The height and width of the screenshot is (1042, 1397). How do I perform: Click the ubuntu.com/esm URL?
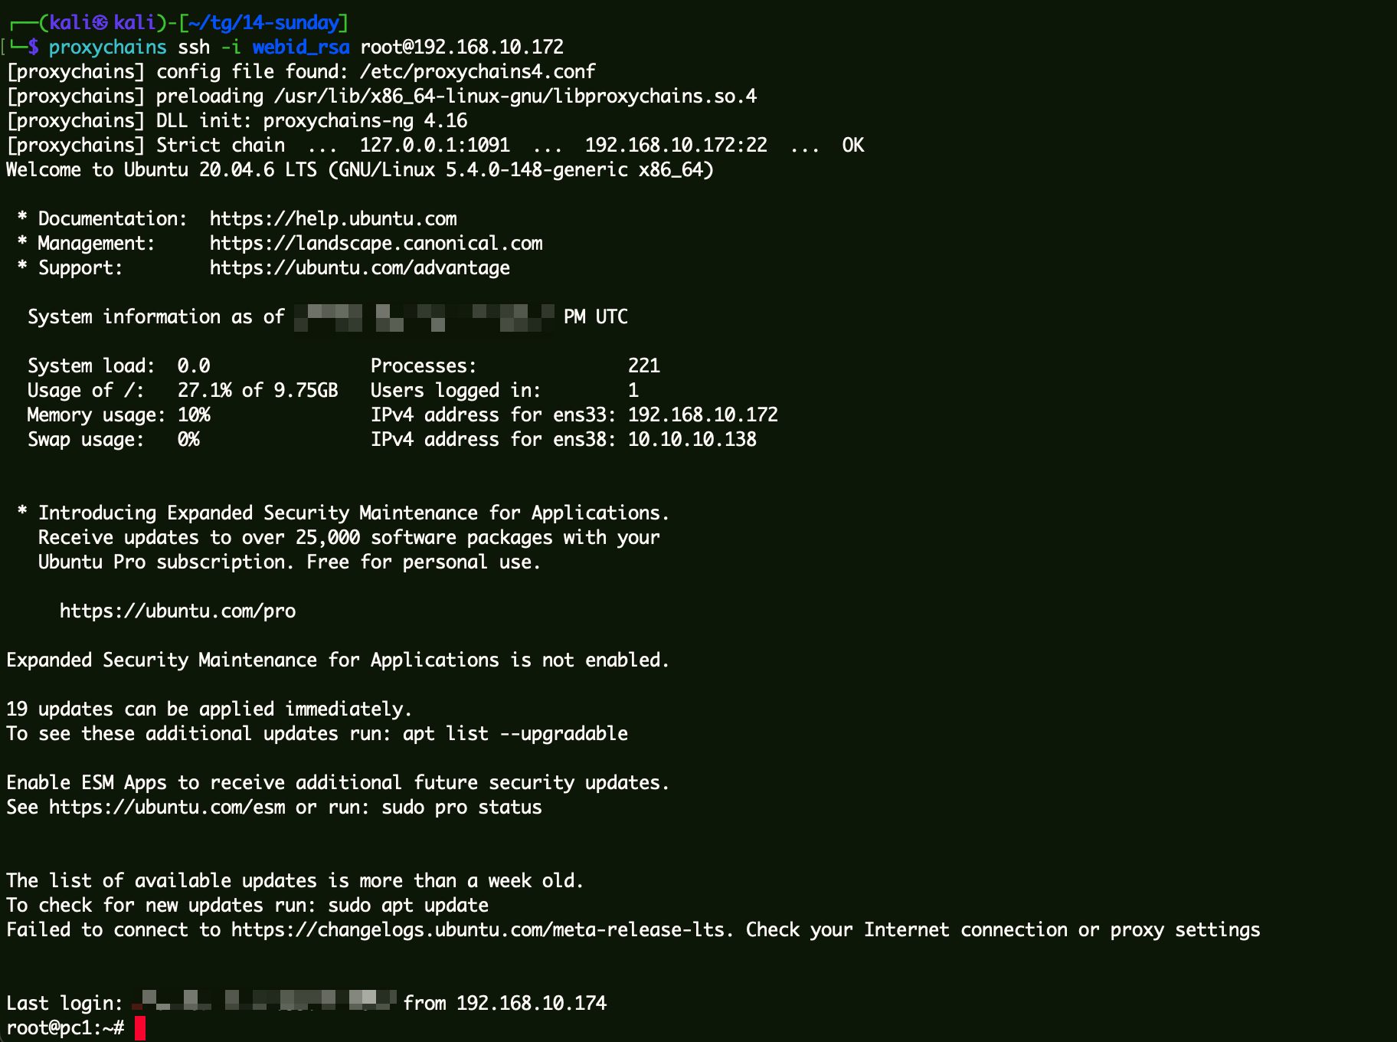167,808
